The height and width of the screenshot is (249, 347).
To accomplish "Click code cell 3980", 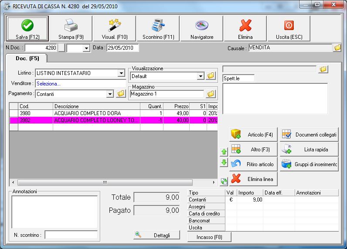I will coord(35,113).
